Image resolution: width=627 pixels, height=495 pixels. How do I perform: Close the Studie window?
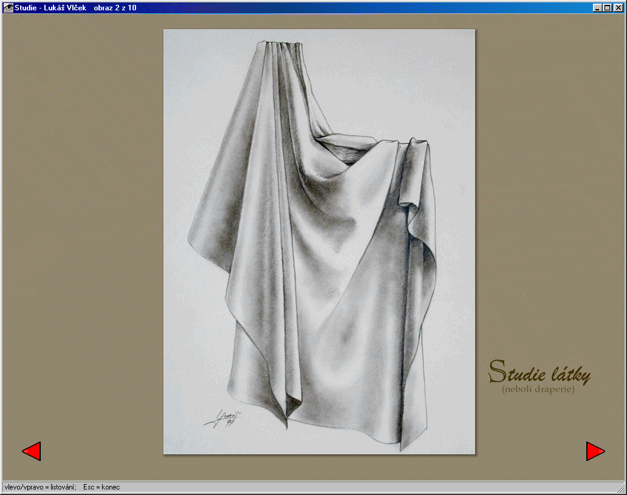pos(618,7)
